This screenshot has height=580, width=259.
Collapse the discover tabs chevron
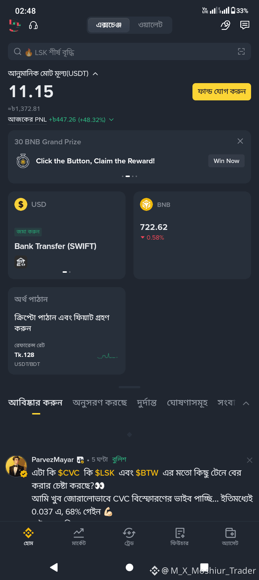click(x=246, y=403)
